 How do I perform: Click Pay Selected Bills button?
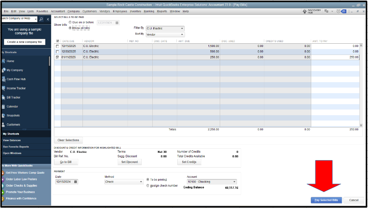click(326, 200)
